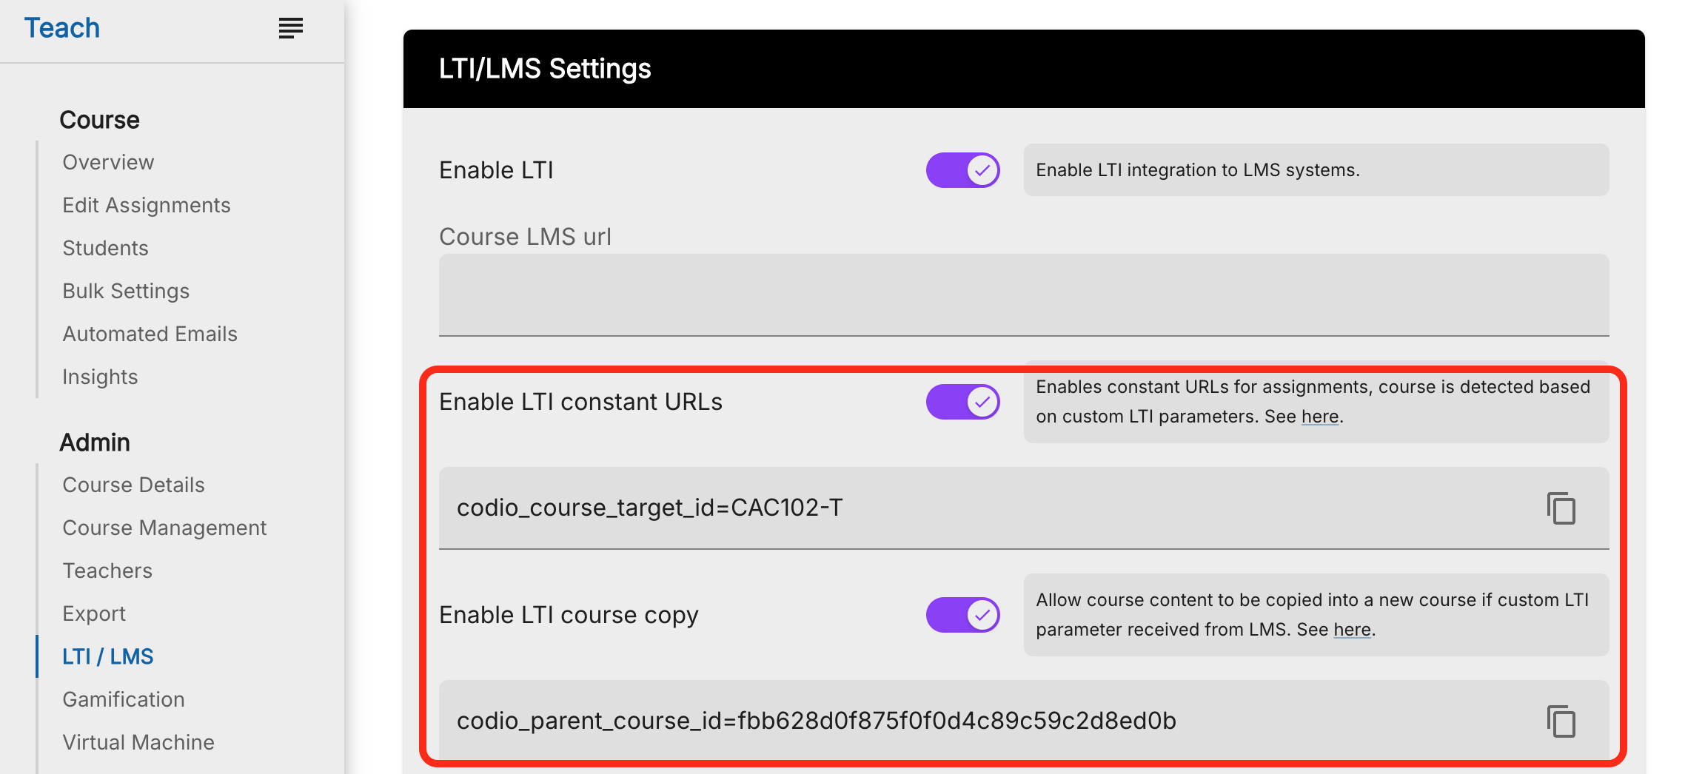
Task: View course Insights
Action: [100, 377]
